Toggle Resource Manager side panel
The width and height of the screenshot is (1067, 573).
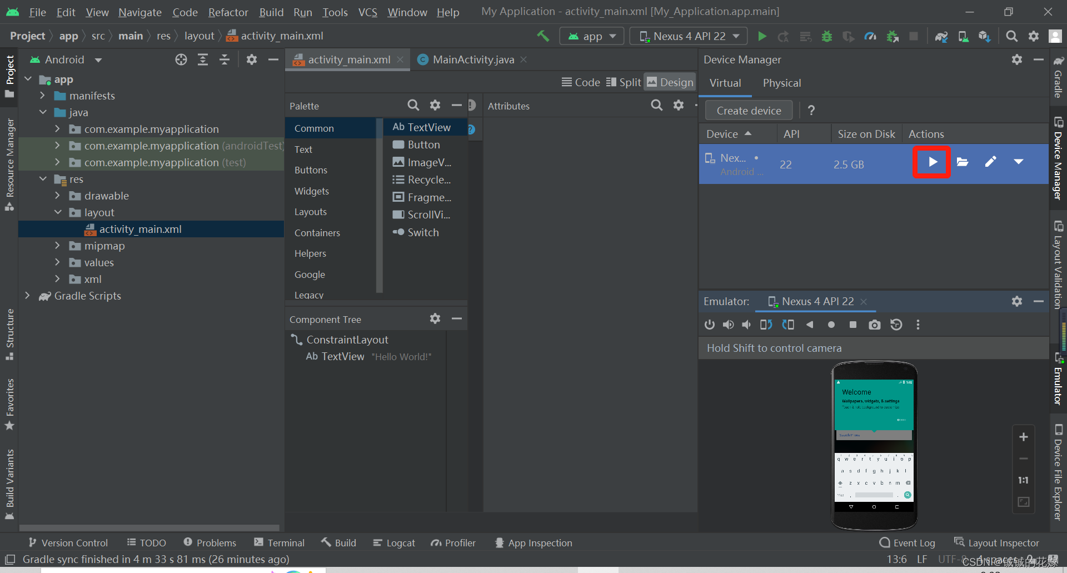[9, 165]
